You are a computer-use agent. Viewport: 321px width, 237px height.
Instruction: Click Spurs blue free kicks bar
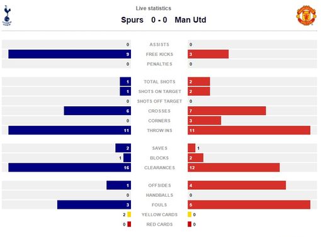(x=70, y=54)
